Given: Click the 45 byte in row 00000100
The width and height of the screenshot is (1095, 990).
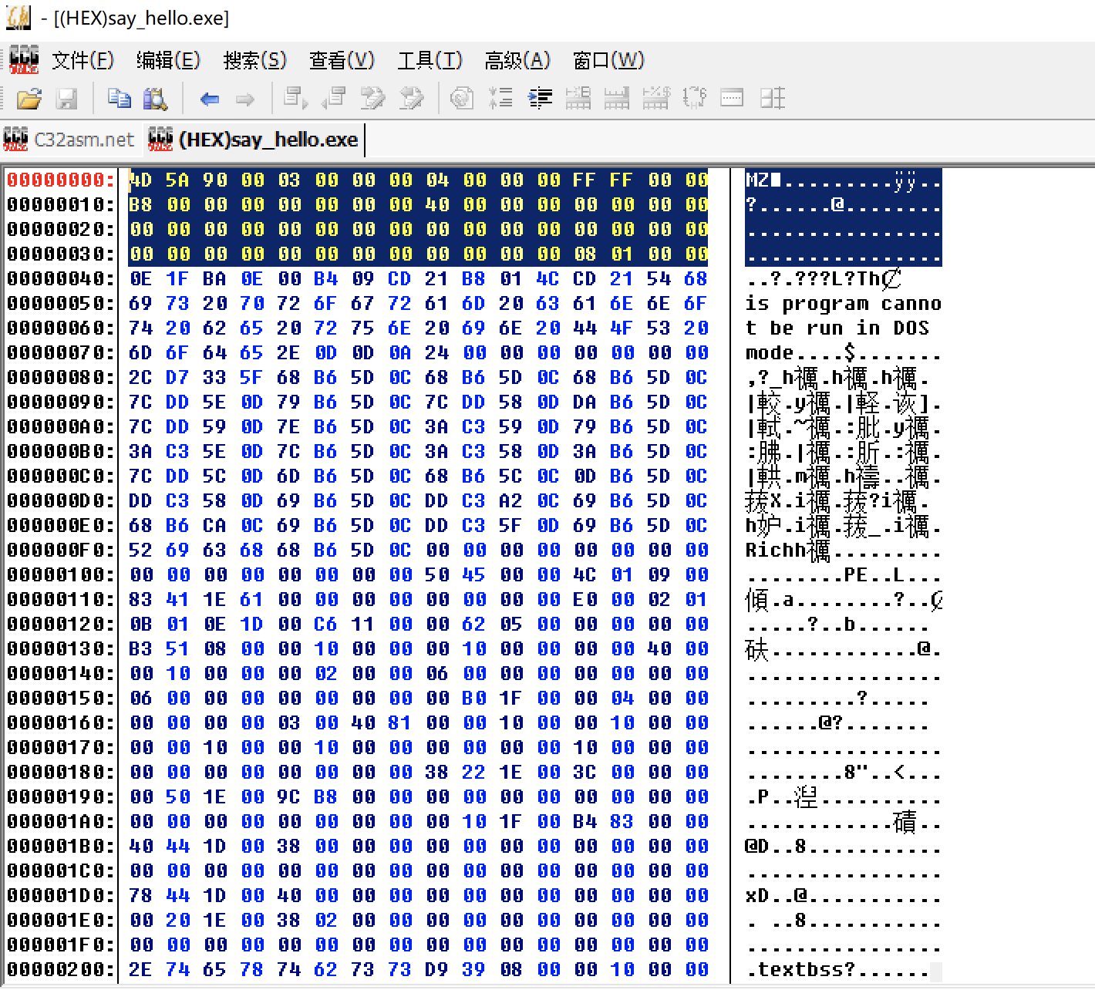Looking at the screenshot, I should [x=473, y=574].
